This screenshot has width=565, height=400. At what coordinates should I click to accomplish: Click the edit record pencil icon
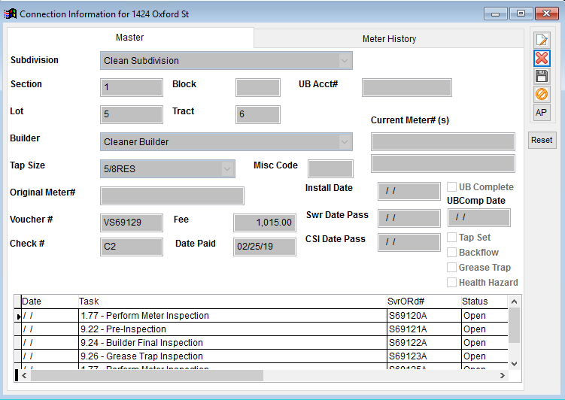541,41
